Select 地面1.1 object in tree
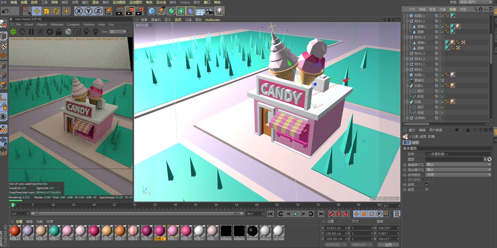Image resolution: width=497 pixels, height=248 pixels. coord(419,75)
